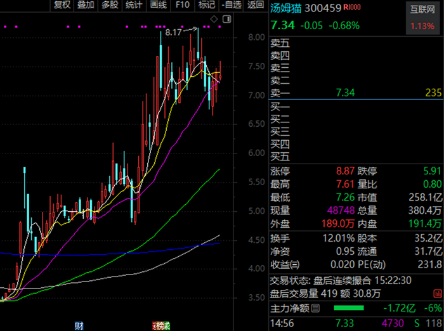The width and height of the screenshot is (444, 331).
Task: Open the 叠加 overlay option
Action: point(86,5)
